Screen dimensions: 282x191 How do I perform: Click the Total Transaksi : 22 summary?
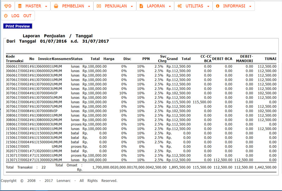(x=26, y=167)
